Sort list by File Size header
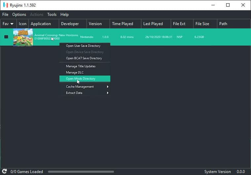251x175 pixels. pyautogui.click(x=202, y=24)
